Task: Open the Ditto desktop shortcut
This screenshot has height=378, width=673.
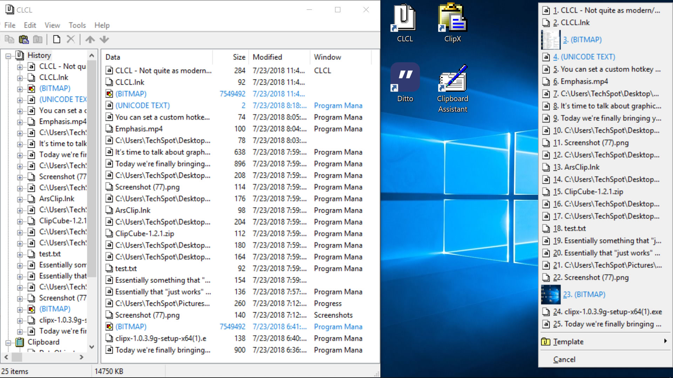Action: [405, 83]
